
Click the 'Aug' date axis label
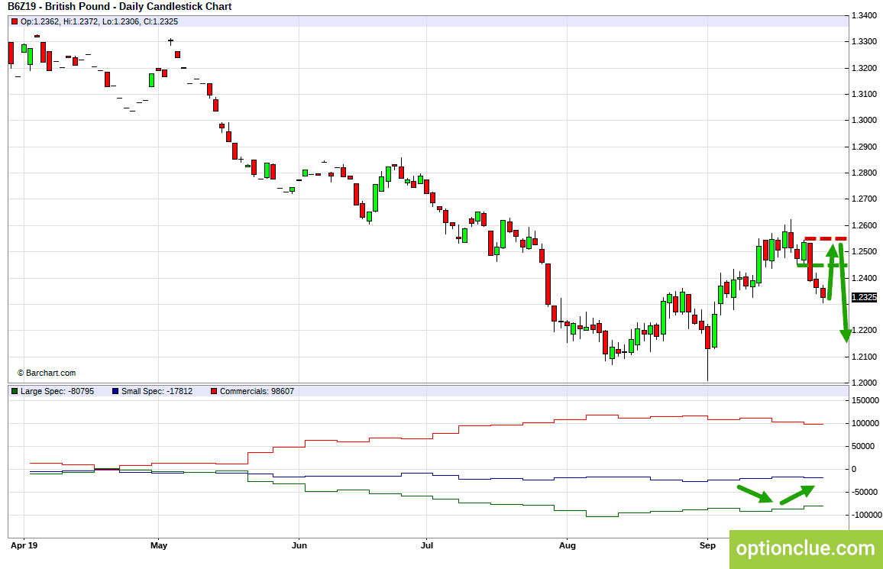pyautogui.click(x=567, y=545)
